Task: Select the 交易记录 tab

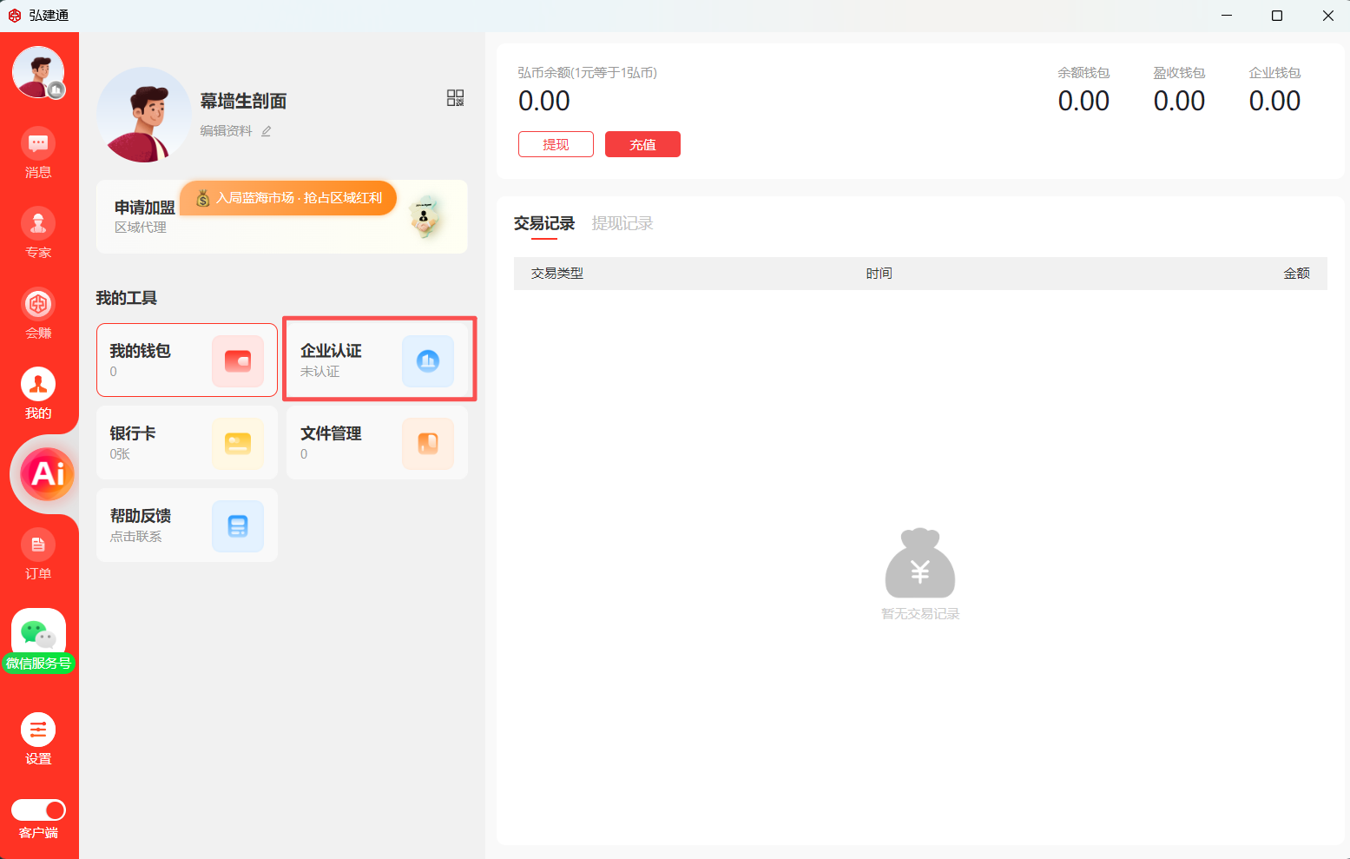Action: point(543,224)
